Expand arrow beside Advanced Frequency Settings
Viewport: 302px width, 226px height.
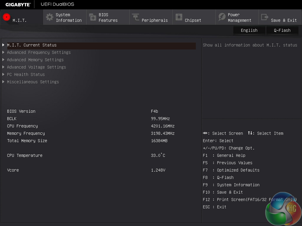coord(3,52)
